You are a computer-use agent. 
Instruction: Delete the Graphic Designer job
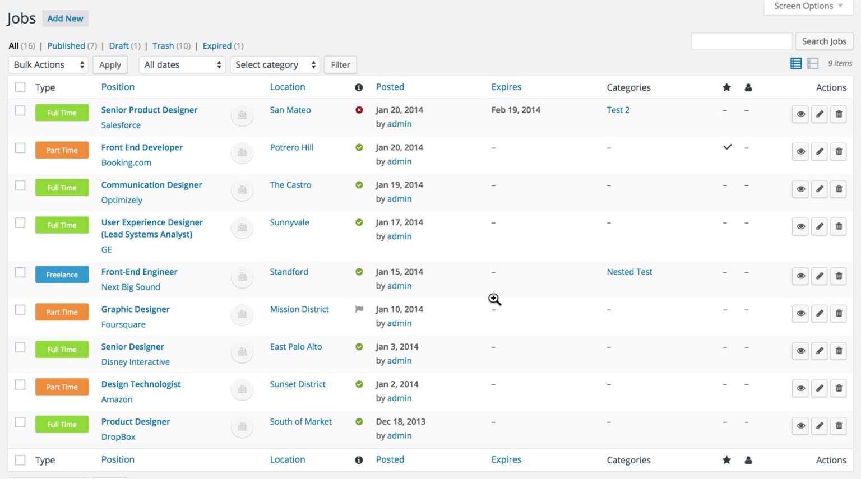(839, 313)
